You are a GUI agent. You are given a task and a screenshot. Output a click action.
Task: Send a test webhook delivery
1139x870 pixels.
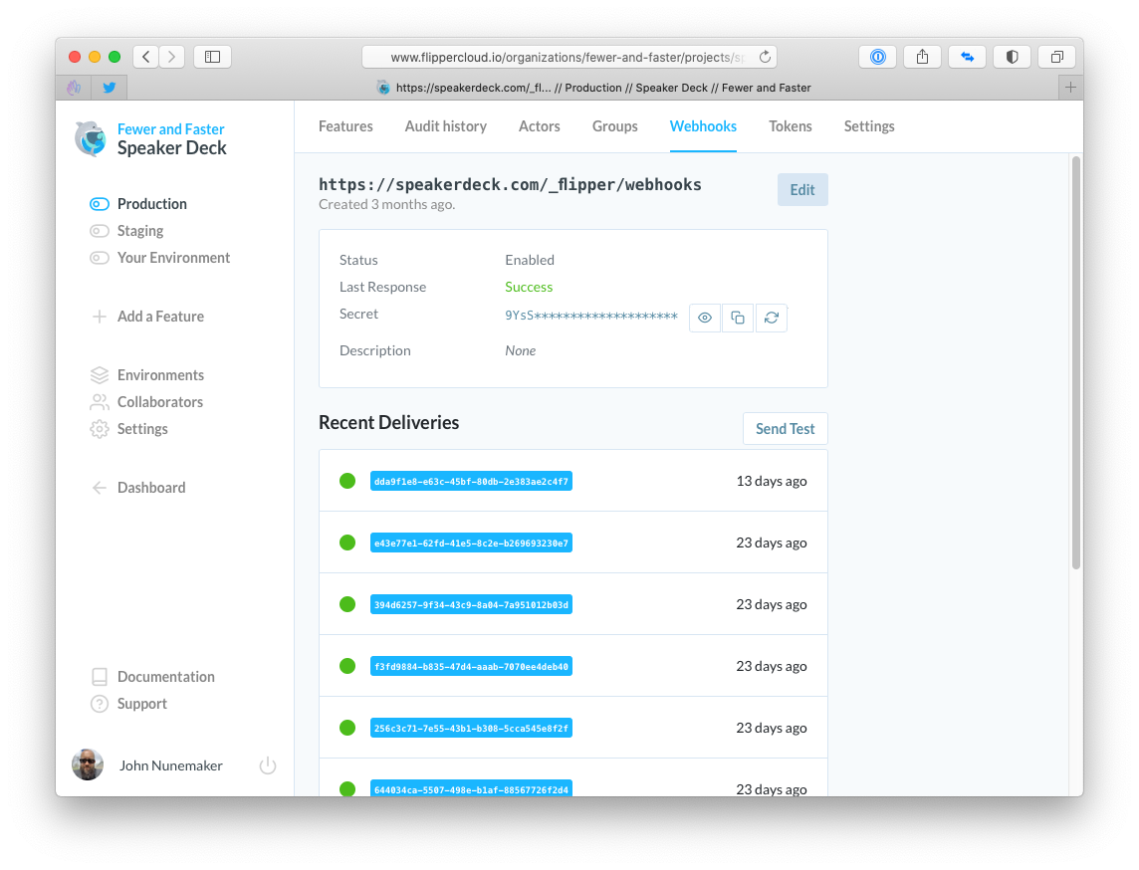tap(786, 428)
